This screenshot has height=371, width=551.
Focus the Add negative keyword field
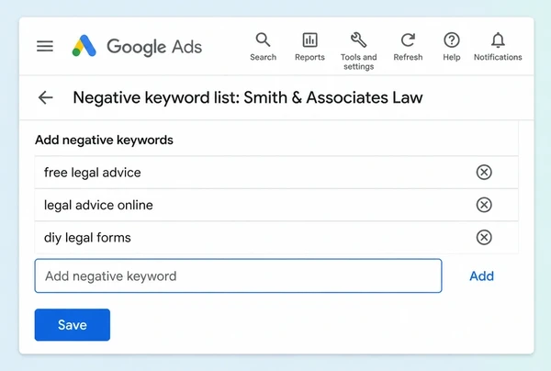238,275
